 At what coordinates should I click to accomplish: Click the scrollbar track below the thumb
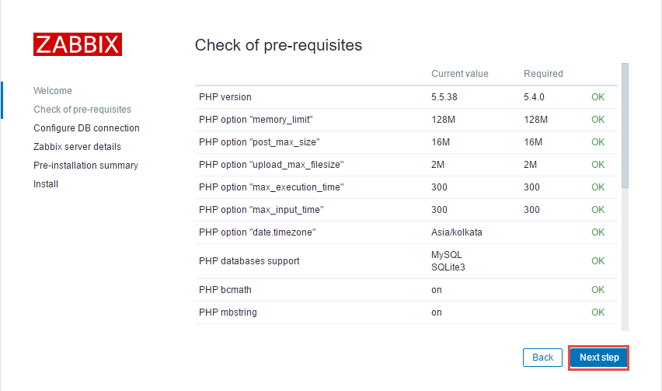pyautogui.click(x=625, y=260)
